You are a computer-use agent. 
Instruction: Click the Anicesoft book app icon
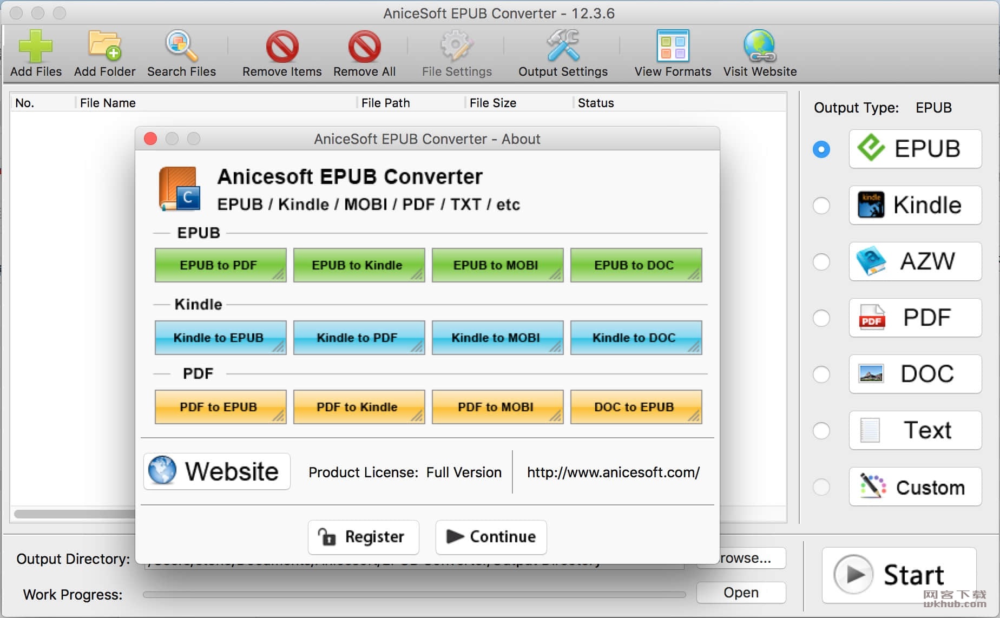click(x=179, y=189)
